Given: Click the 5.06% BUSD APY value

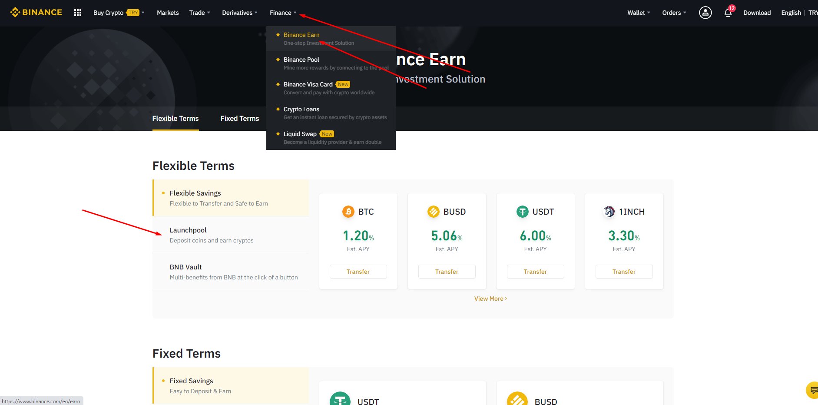Looking at the screenshot, I should pyautogui.click(x=447, y=236).
